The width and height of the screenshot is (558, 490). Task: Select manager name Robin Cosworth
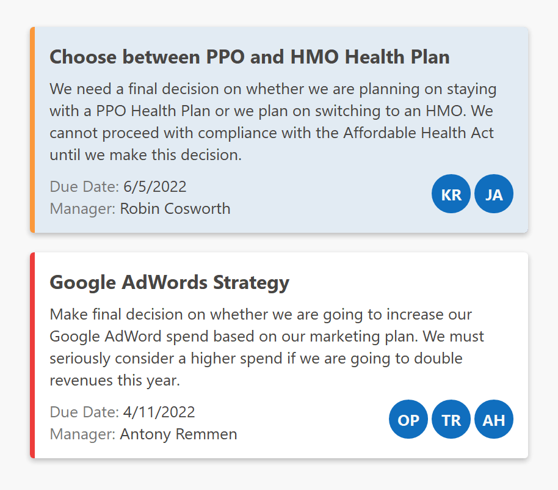coord(175,208)
